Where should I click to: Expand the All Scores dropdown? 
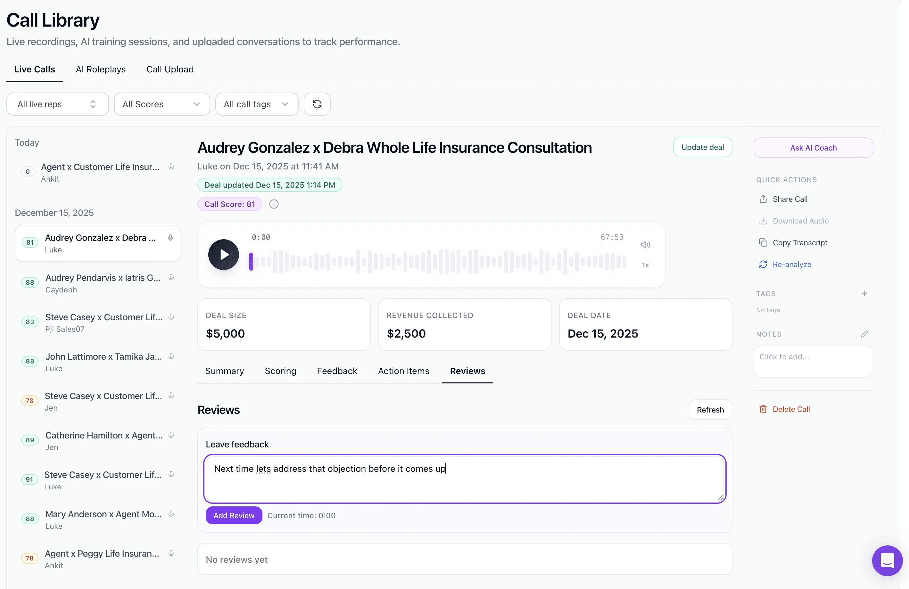(161, 104)
